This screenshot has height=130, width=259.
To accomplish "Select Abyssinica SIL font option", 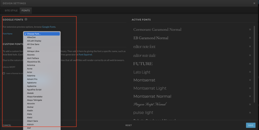I will [x=42, y=62].
